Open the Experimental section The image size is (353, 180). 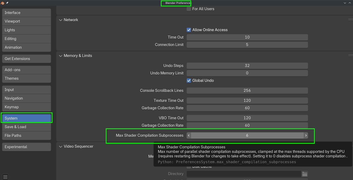[26, 147]
